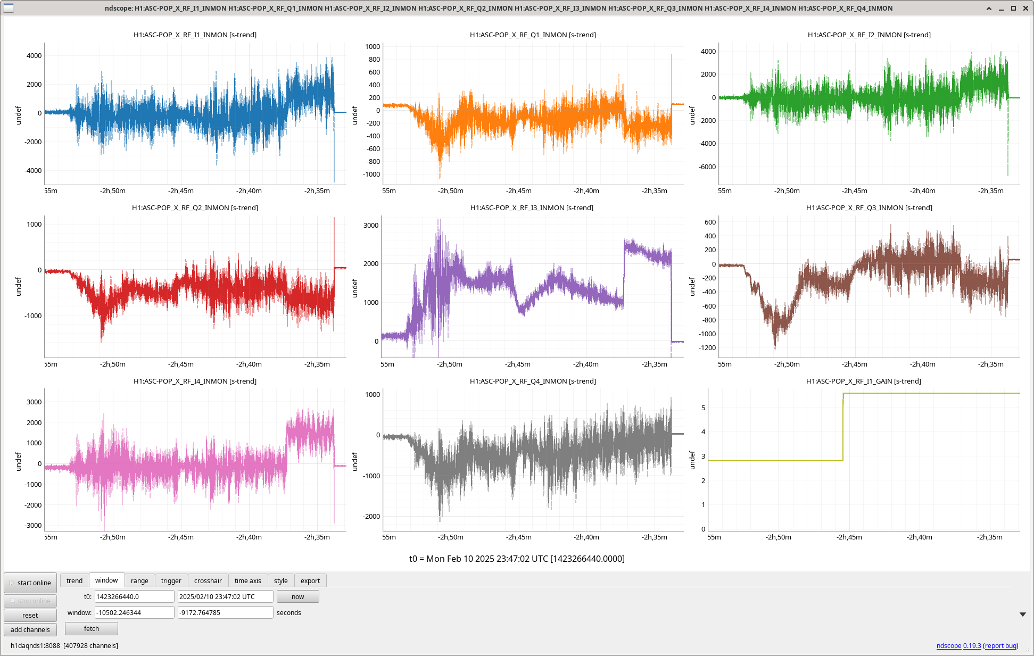Click the H1:ASC-POP_X_RF_Q4_INMON plot title
This screenshot has height=656, width=1034.
coord(533,381)
